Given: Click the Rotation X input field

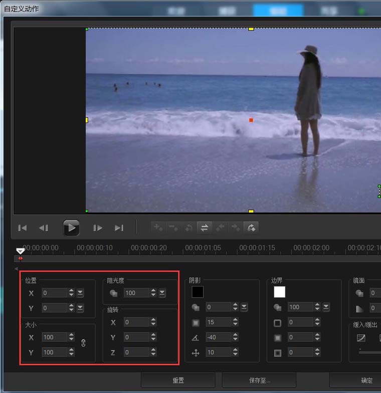Looking at the screenshot, I should pos(136,322).
